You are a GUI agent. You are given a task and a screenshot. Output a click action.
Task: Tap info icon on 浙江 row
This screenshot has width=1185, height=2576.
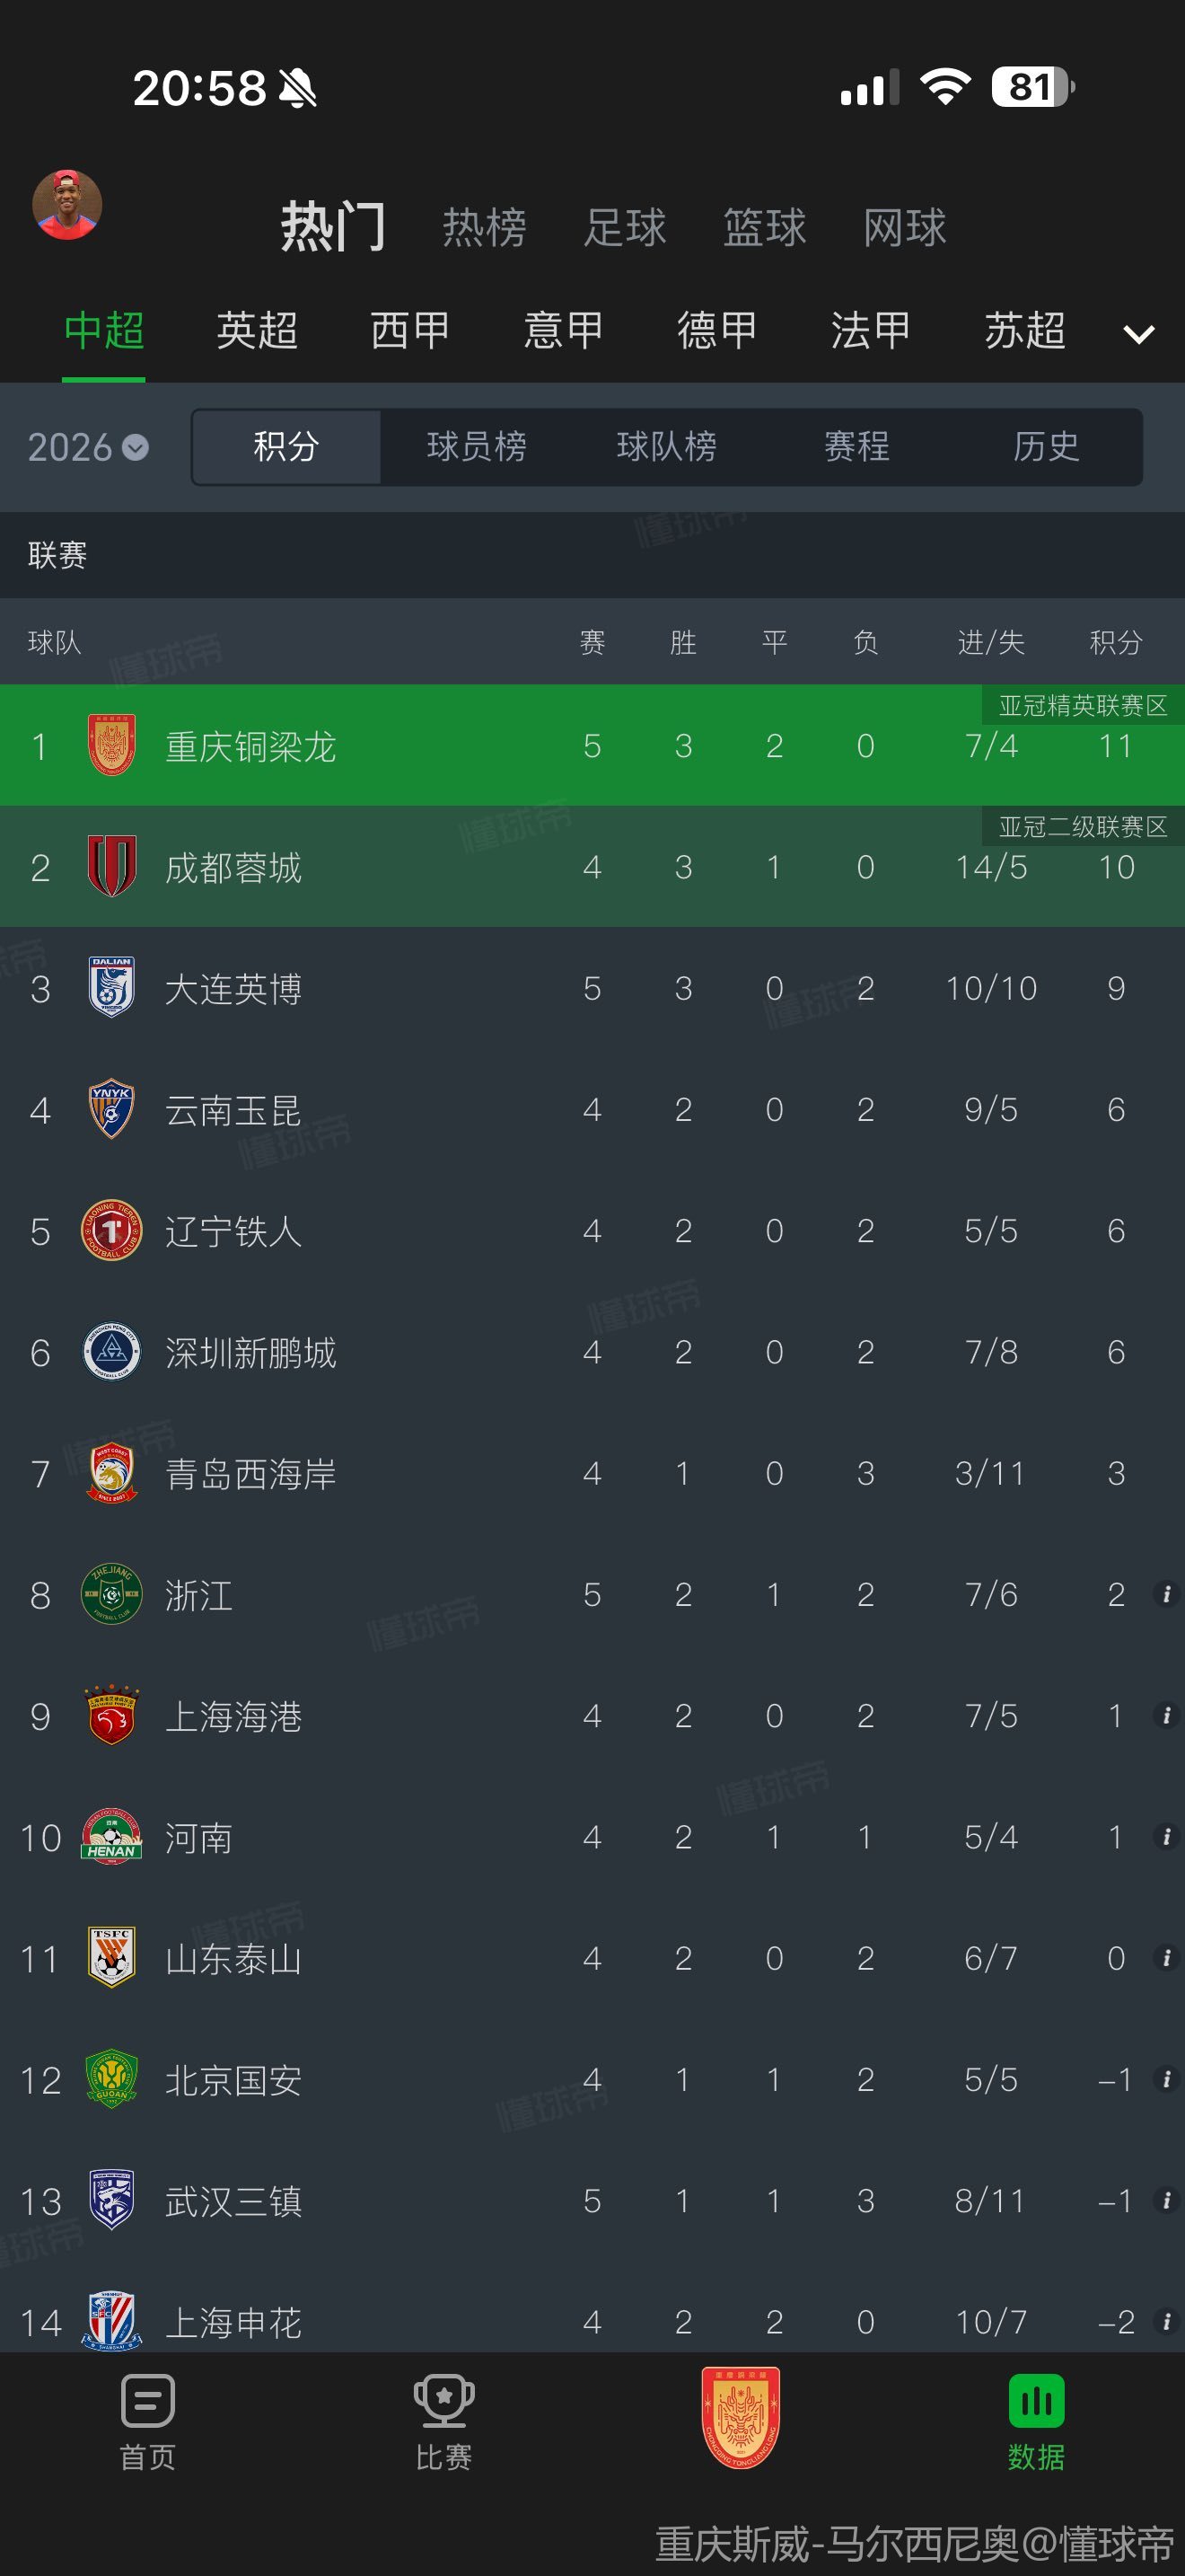coord(1165,1594)
